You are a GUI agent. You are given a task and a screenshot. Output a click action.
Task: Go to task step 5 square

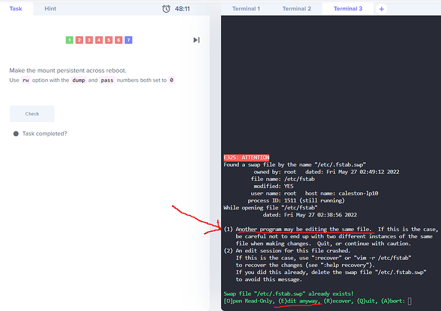tap(109, 40)
